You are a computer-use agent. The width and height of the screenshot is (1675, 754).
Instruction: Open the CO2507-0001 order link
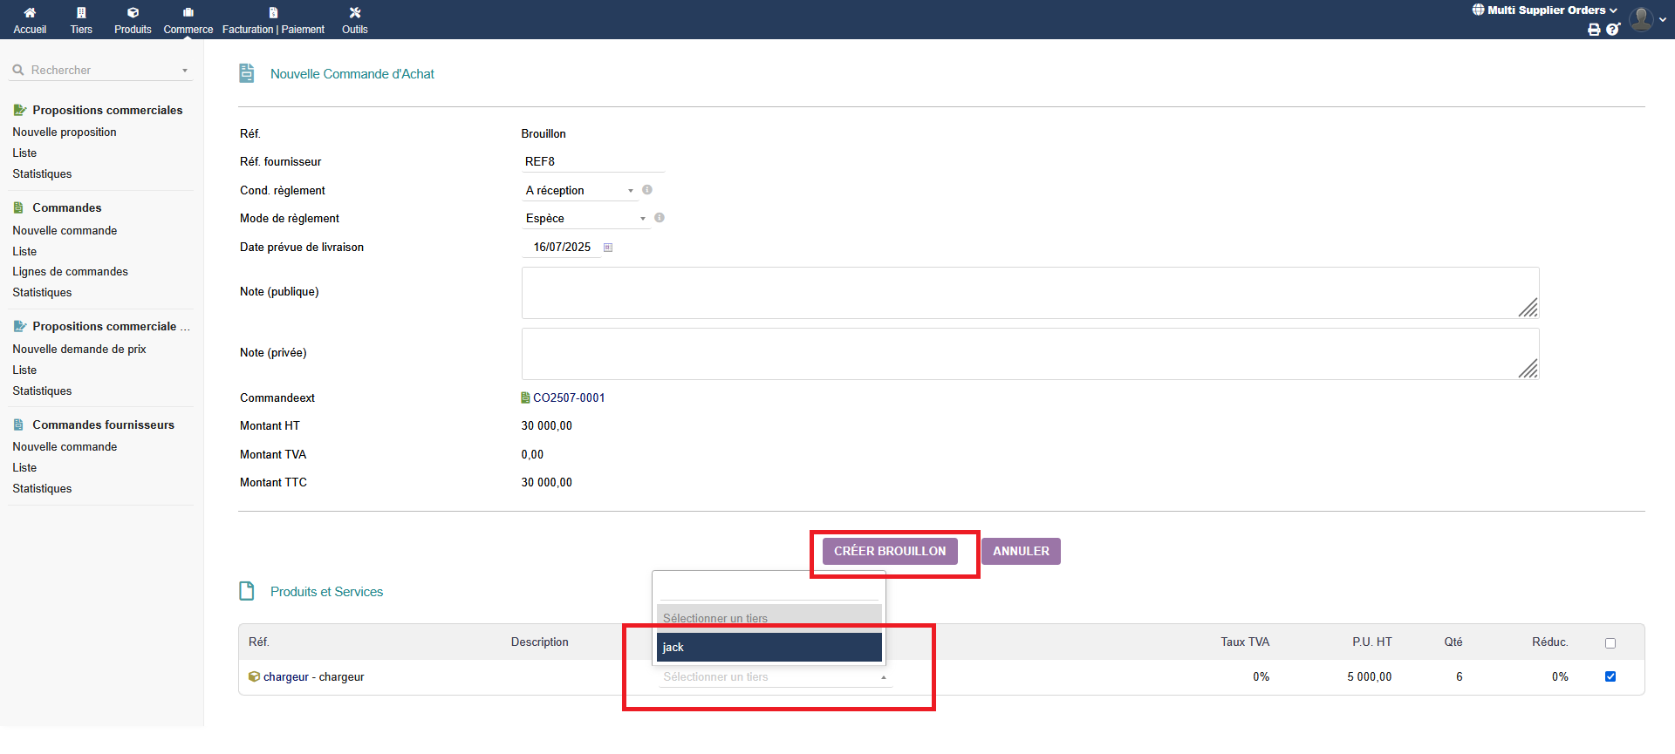[568, 398]
